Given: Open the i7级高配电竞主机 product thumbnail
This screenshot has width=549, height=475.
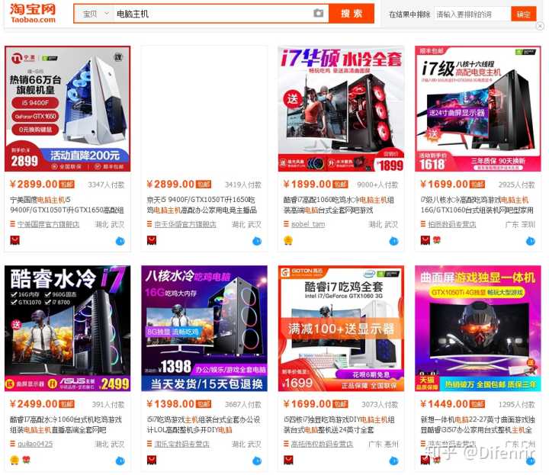Looking at the screenshot, I should point(478,109).
